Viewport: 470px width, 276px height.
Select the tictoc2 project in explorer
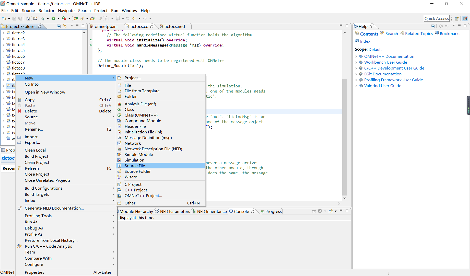point(18,33)
